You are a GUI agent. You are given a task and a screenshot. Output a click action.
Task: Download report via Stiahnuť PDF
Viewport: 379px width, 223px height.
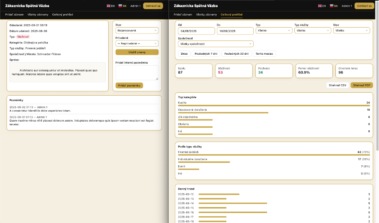pyautogui.click(x=361, y=85)
